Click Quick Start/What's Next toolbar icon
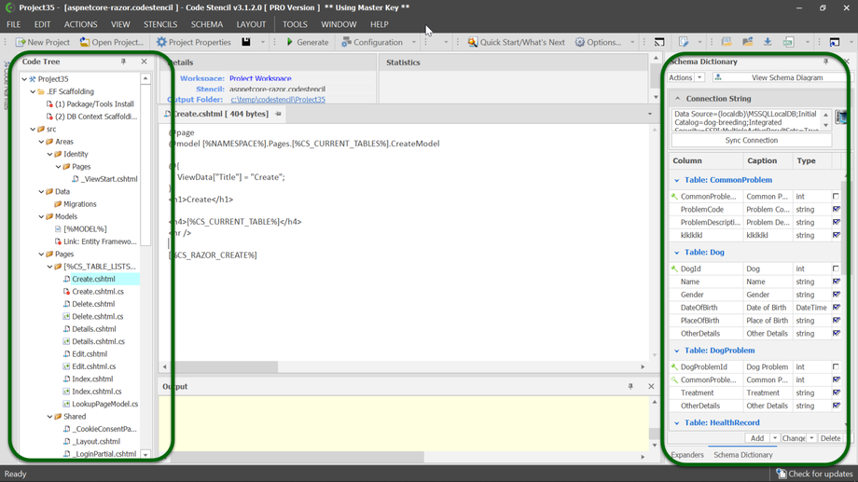Screen dimensions: 858x482 coord(472,42)
